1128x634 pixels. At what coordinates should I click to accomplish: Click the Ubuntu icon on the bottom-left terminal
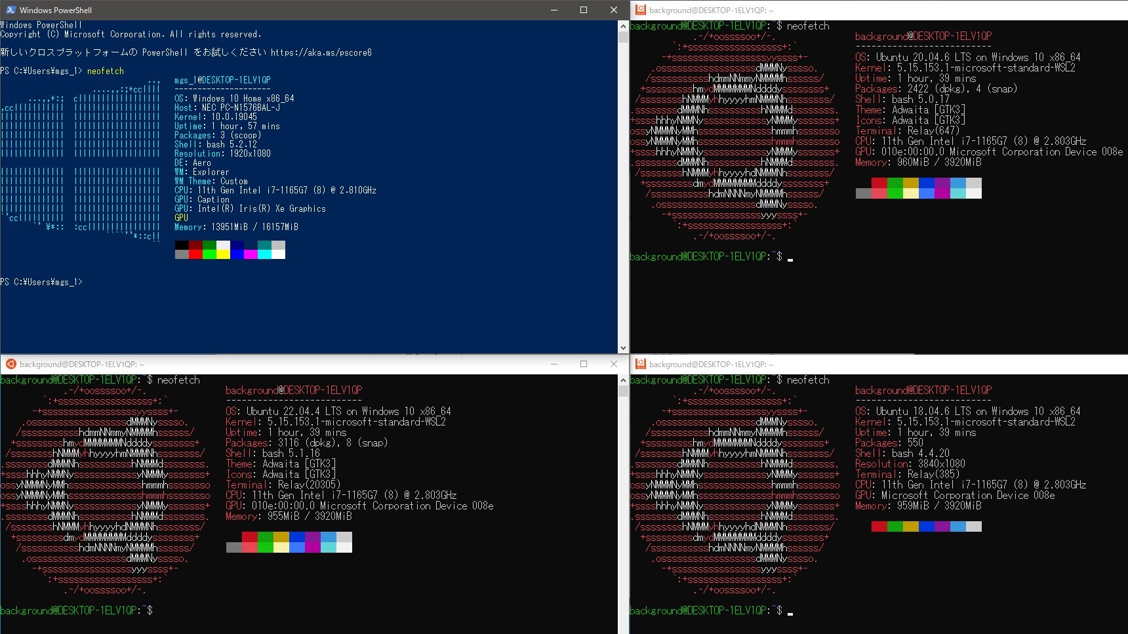coord(10,364)
